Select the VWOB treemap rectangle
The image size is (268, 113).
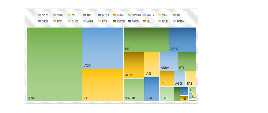coord(134,90)
